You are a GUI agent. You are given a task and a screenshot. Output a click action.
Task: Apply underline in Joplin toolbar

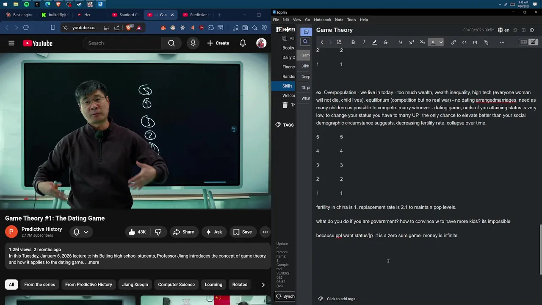tap(401, 42)
